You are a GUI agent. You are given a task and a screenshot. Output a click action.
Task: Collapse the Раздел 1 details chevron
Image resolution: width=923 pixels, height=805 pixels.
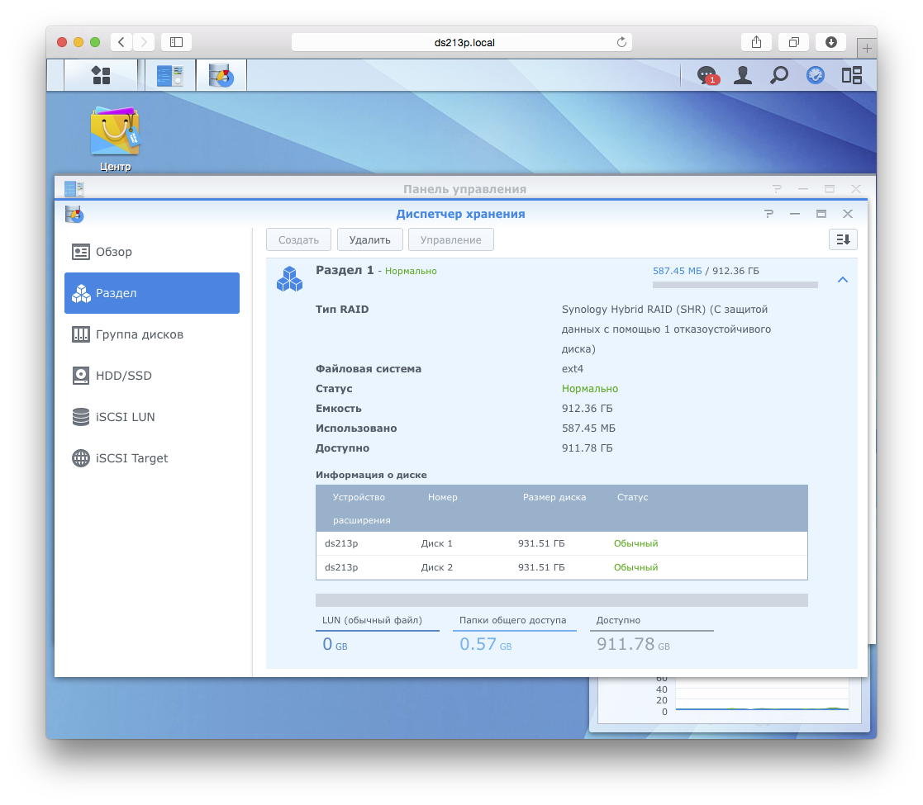(x=842, y=280)
